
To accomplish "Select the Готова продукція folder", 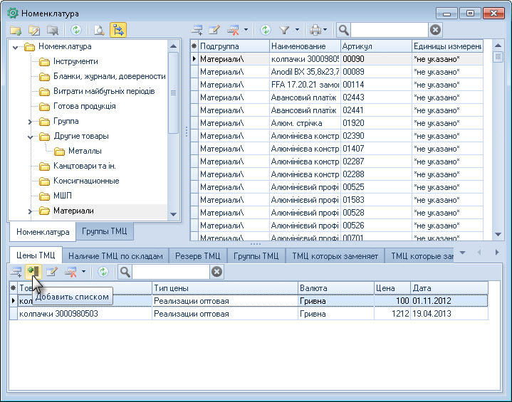I will (85, 107).
